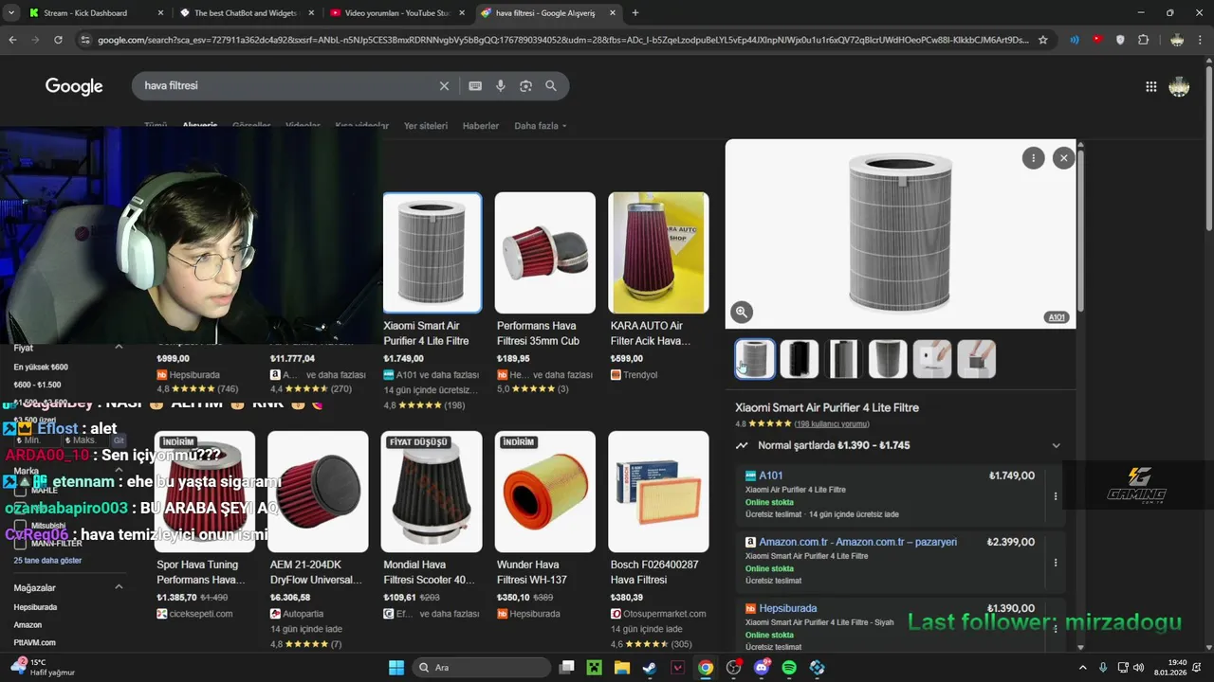
Task: Filter stores by PttAVM.com
Action: [34, 642]
